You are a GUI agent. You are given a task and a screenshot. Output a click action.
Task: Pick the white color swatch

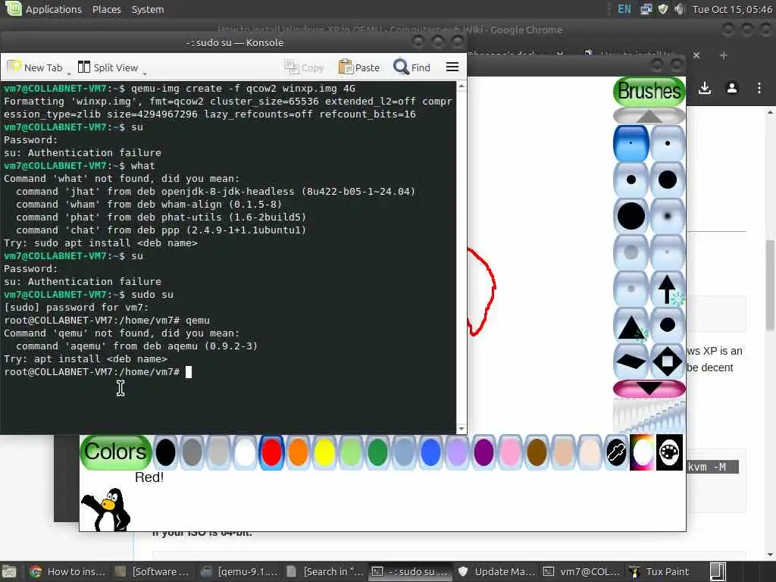(245, 452)
